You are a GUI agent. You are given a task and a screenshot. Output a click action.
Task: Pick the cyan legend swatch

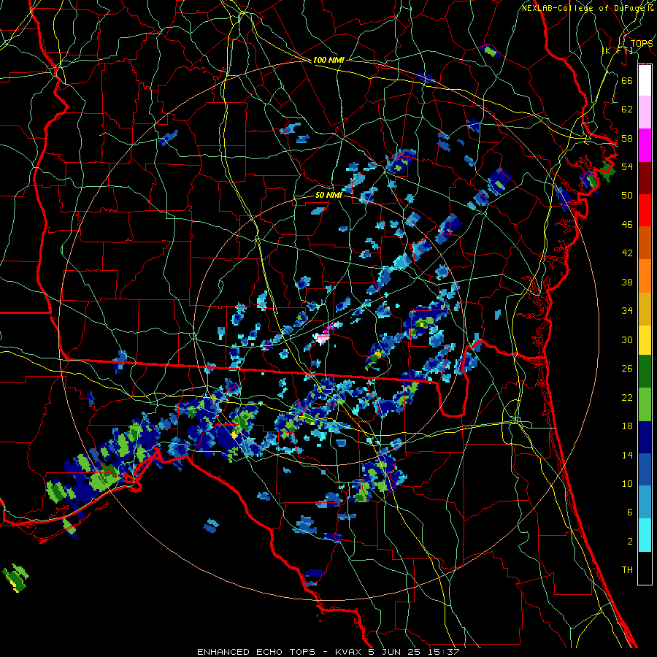click(645, 535)
